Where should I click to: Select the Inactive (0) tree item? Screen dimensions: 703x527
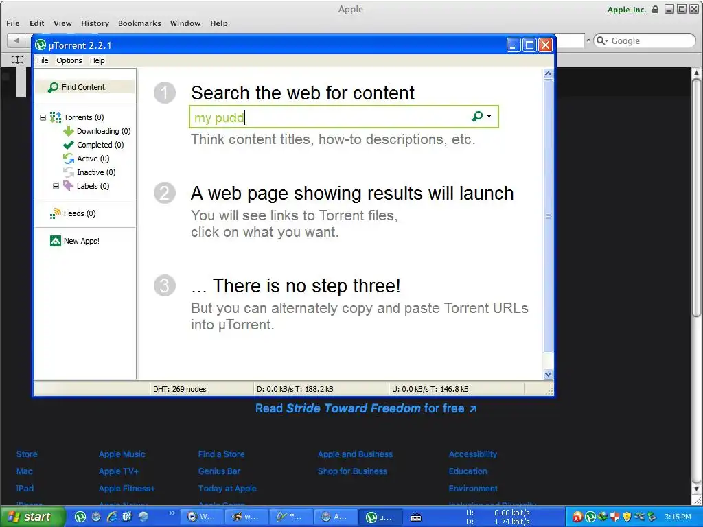[x=96, y=172]
